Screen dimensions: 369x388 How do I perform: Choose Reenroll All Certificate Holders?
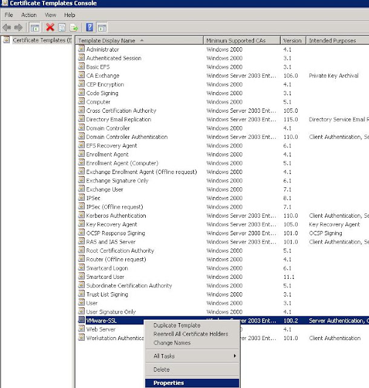tap(192, 334)
